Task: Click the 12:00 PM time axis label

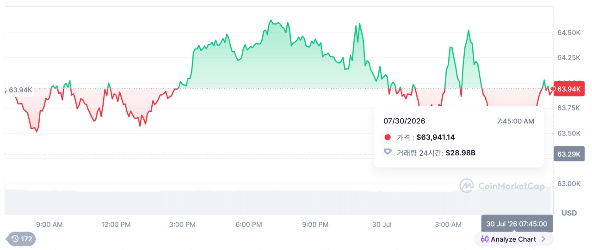Action: 116,225
